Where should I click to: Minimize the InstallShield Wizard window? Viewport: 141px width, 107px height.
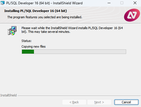pos(109,3)
